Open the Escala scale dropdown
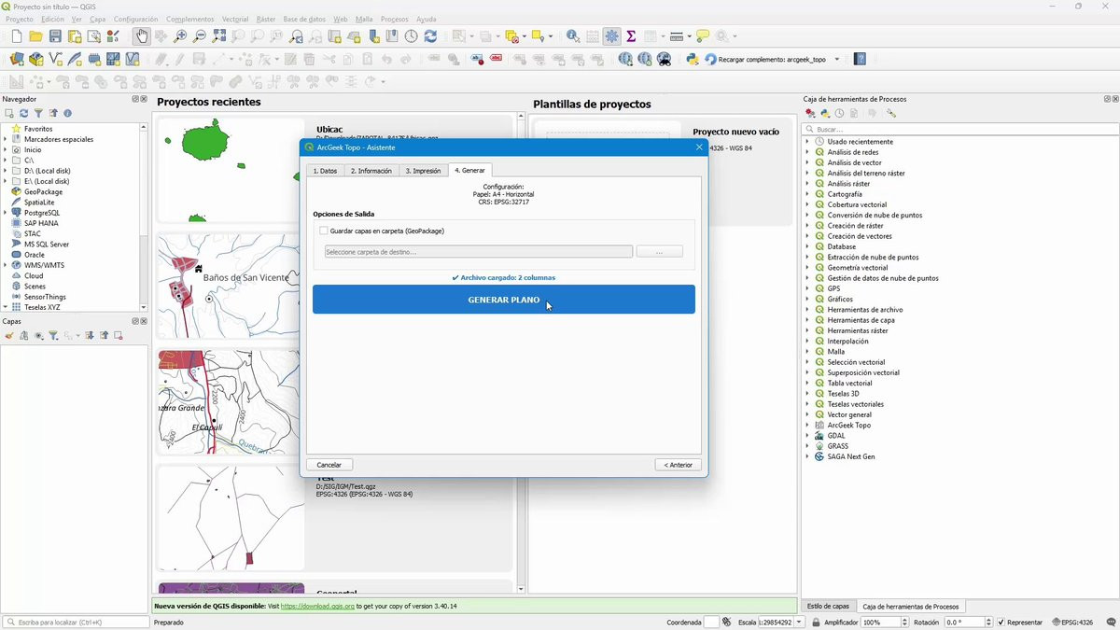The image size is (1120, 630). coord(799,622)
